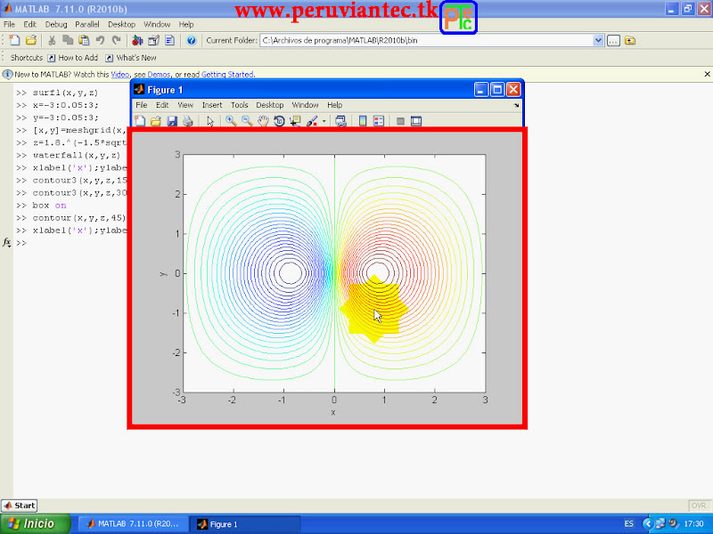The height and width of the screenshot is (534, 713).
Task: Expand the Brush color dropdown arrow
Action: 324,121
